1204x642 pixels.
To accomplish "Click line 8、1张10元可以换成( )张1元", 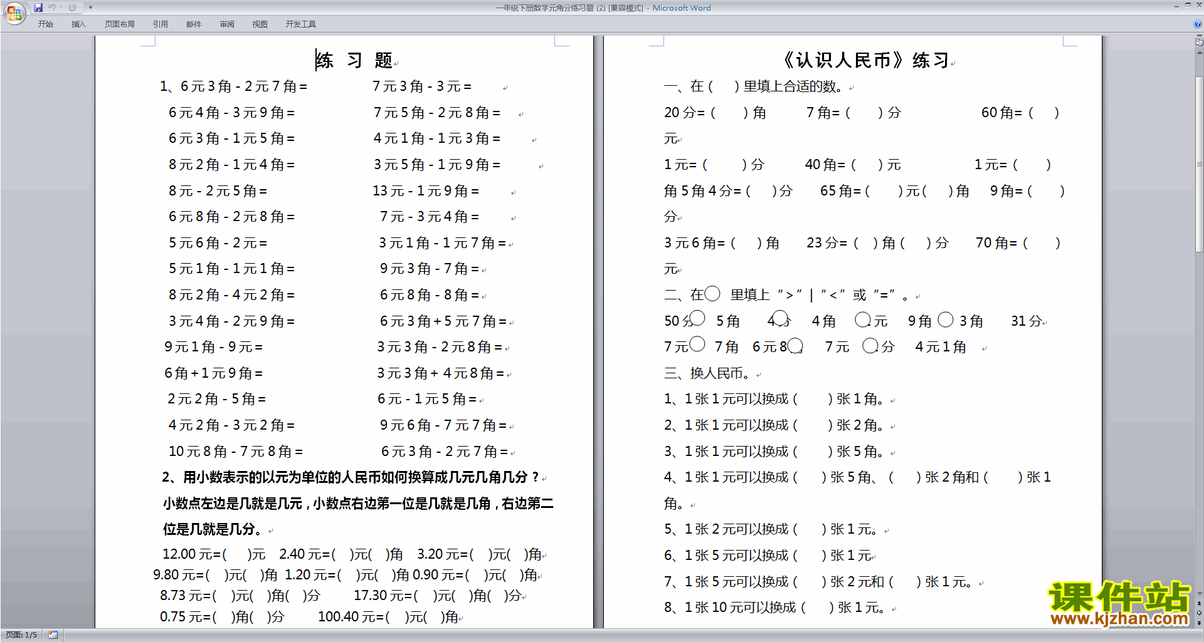I will click(x=774, y=608).
